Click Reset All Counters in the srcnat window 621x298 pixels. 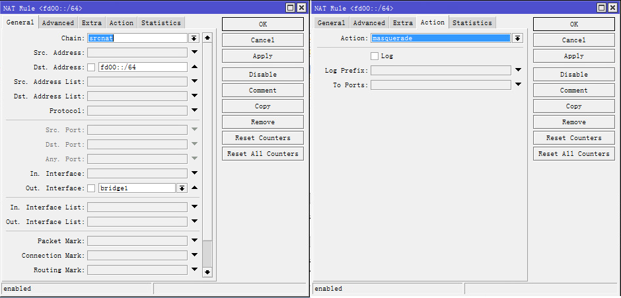(262, 154)
